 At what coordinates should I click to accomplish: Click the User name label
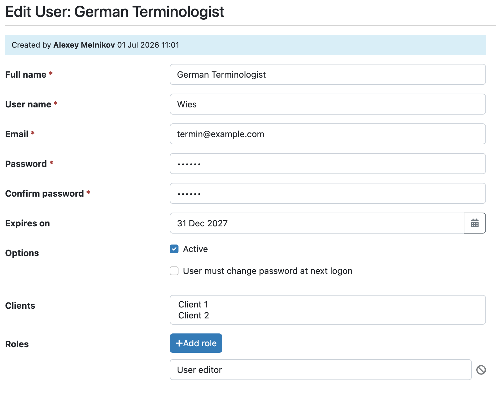click(28, 104)
